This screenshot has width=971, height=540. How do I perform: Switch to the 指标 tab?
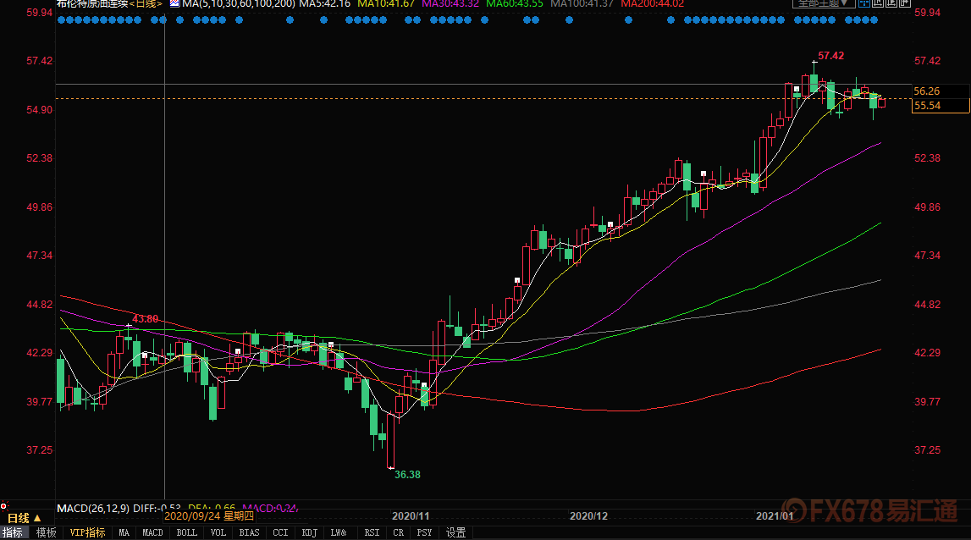pos(13,532)
